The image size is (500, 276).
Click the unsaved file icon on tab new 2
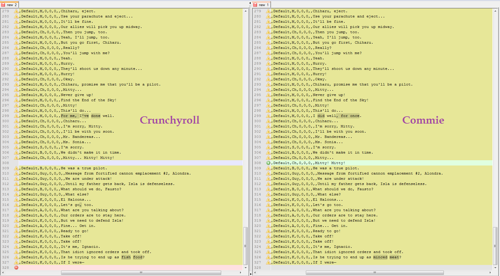[3, 5]
